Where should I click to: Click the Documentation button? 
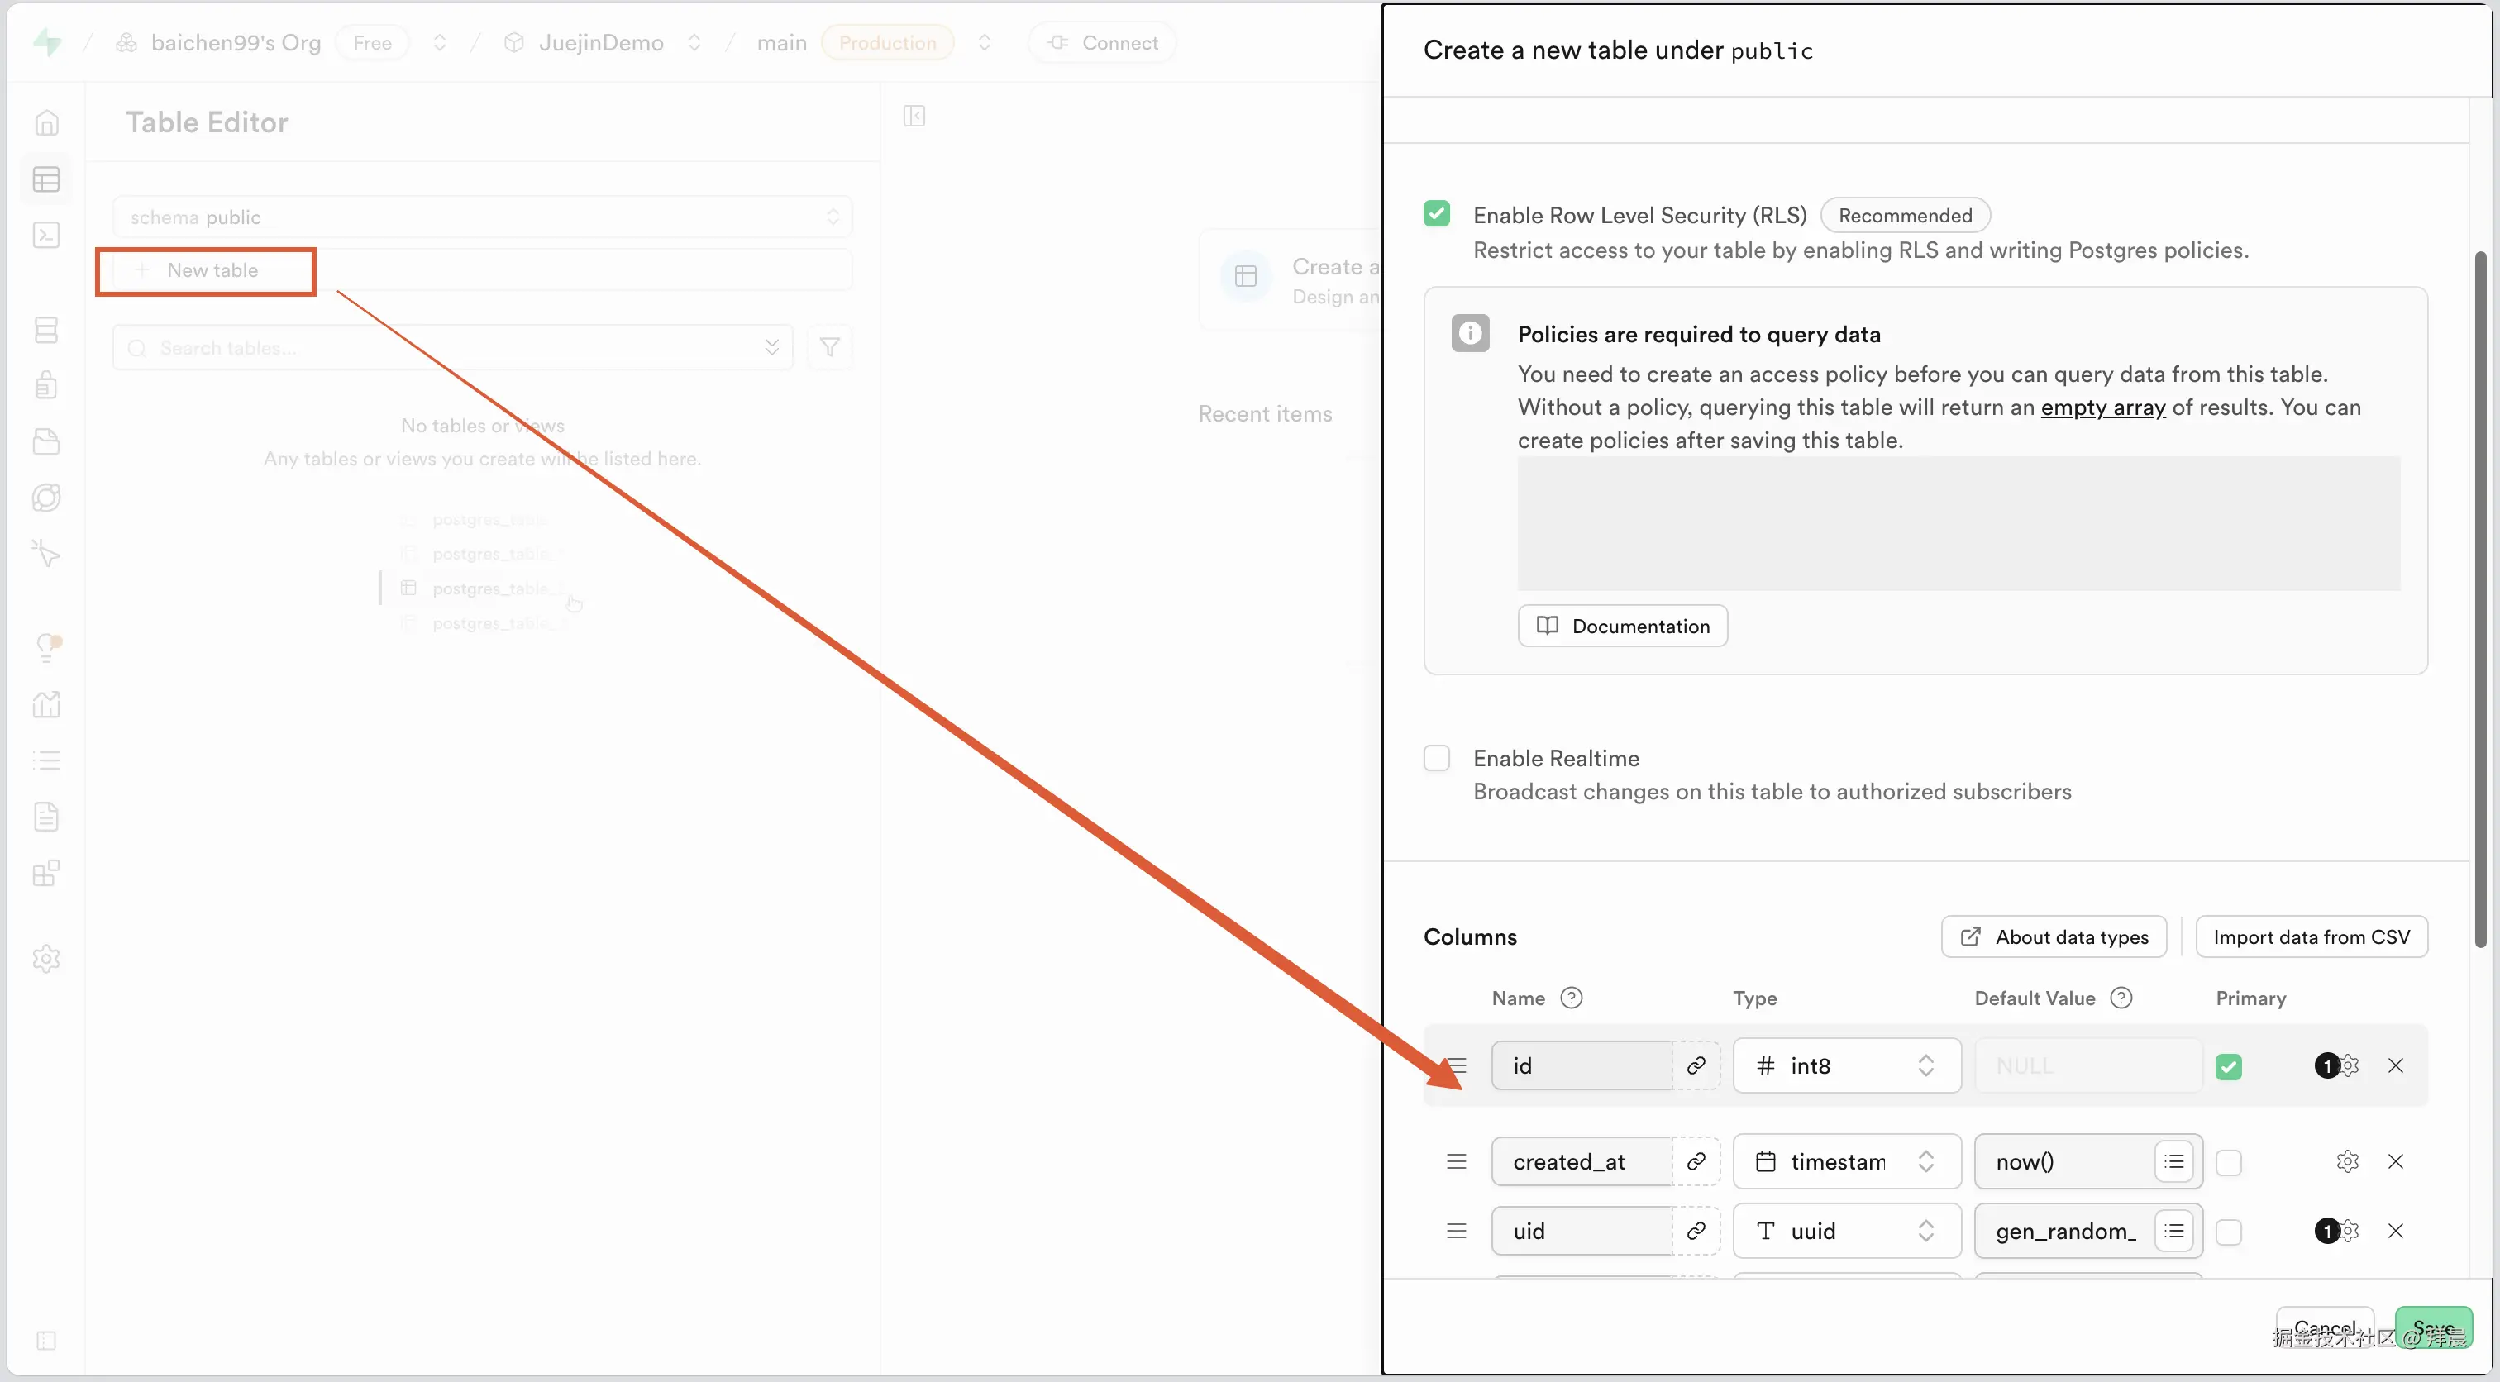(x=1623, y=626)
